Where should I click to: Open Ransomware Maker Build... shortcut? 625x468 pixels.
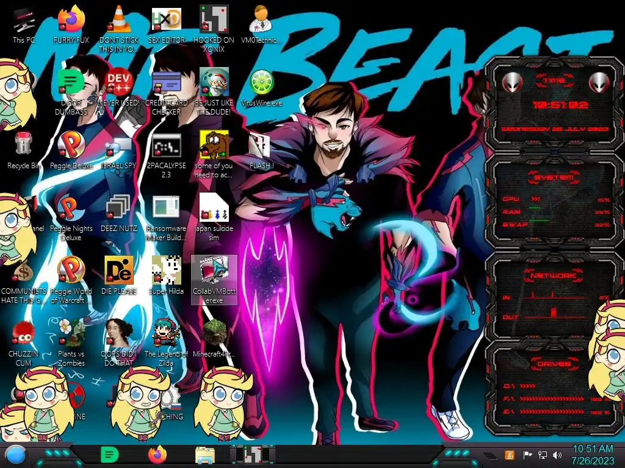coord(167,218)
